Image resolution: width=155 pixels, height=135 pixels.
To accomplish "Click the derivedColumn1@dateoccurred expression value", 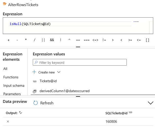I will (x=65, y=91).
